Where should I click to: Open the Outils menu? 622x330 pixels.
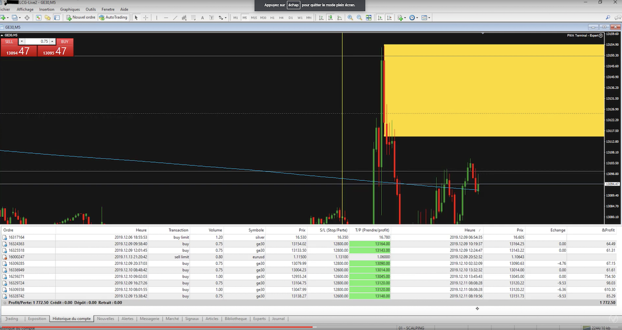90,9
